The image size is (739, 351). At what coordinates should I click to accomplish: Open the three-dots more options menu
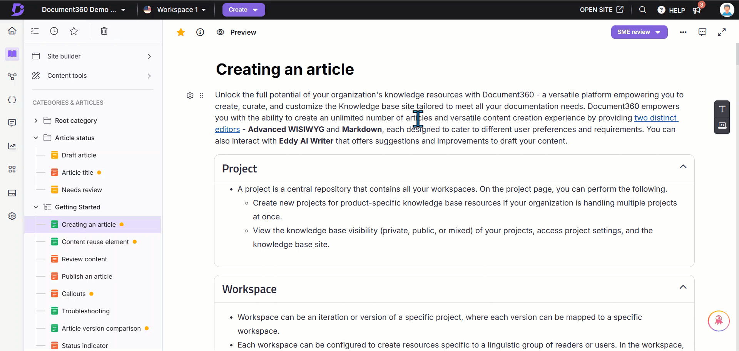click(683, 32)
